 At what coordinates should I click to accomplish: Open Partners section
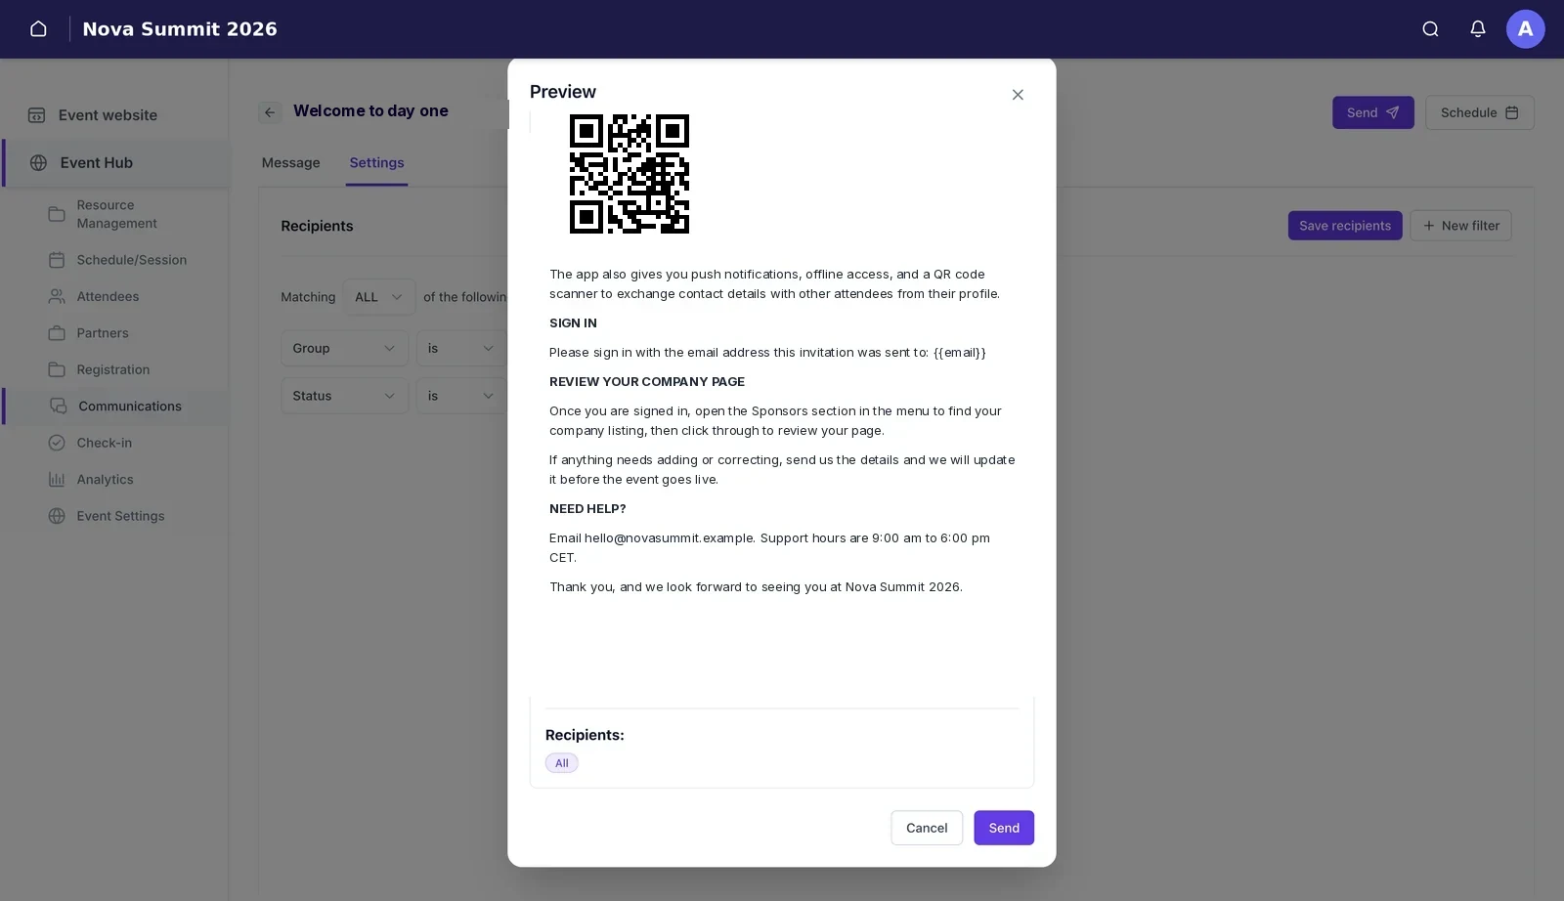click(103, 333)
